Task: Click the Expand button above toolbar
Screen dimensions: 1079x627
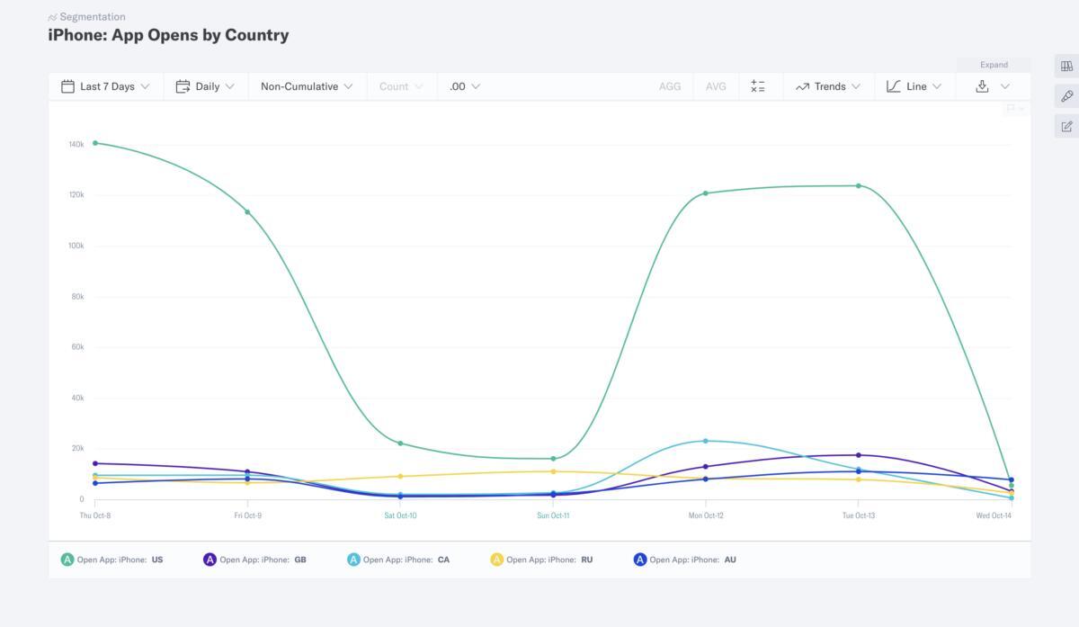Action: click(x=994, y=65)
